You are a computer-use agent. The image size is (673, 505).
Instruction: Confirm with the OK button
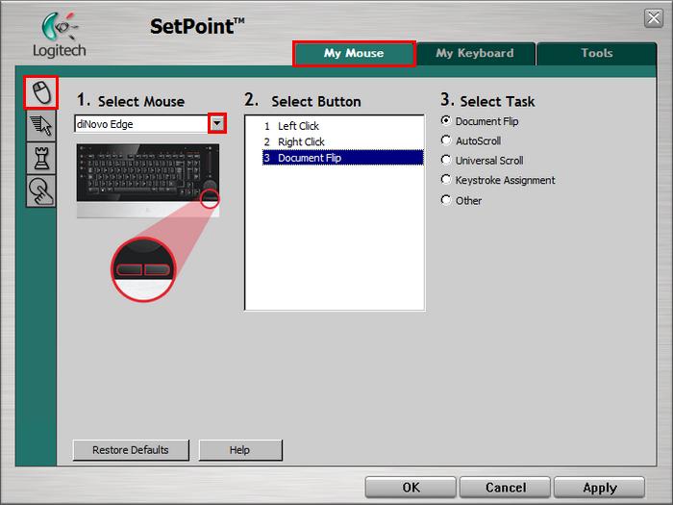pos(411,488)
